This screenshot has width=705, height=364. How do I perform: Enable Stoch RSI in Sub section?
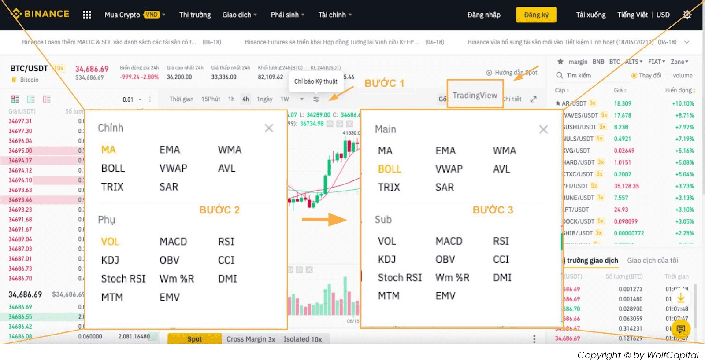coord(400,278)
